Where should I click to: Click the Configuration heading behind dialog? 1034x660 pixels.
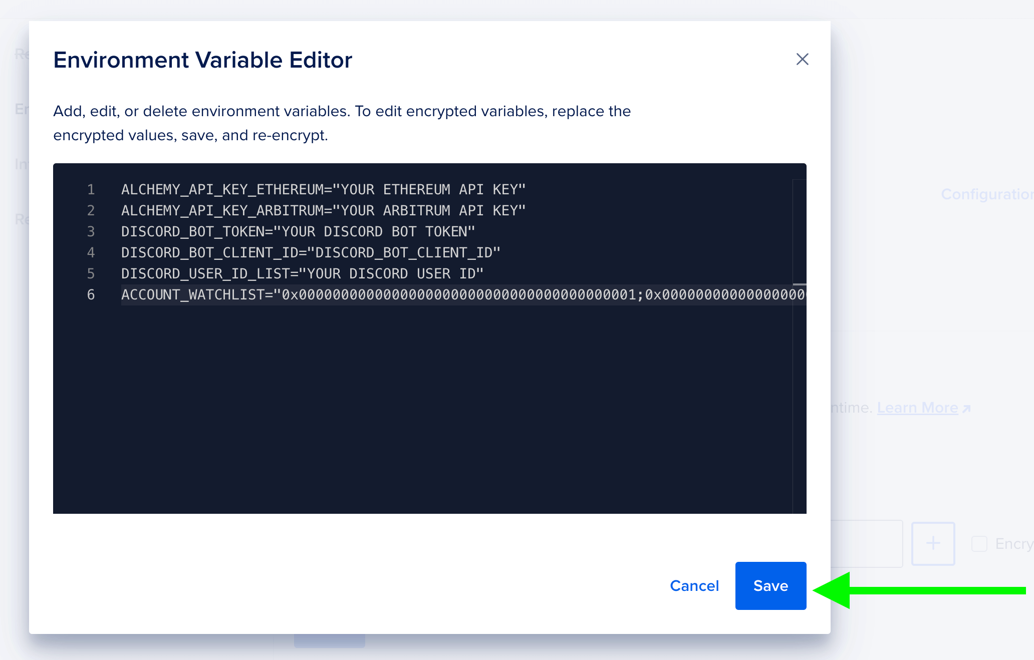point(987,194)
